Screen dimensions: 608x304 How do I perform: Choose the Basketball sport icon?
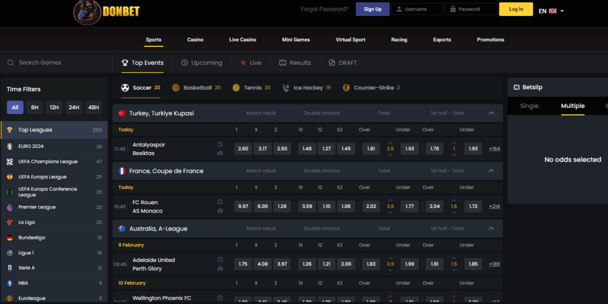coord(176,88)
